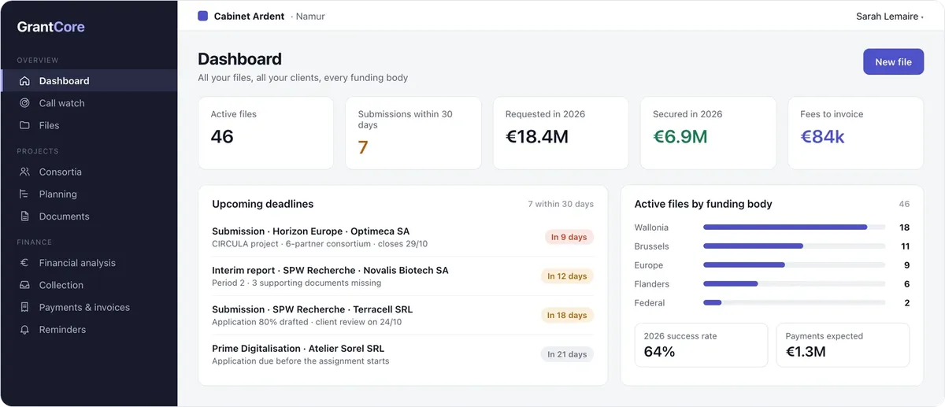Open the Files section
The image size is (945, 407).
[x=89, y=125]
